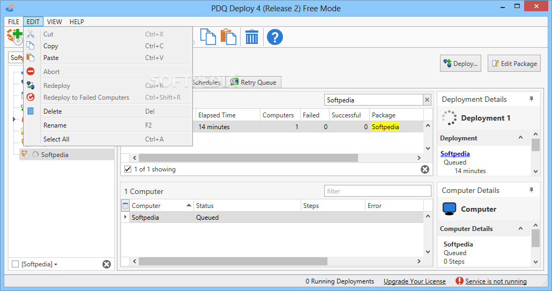552x291 pixels.
Task: Open the FILE menu
Action: [13, 21]
